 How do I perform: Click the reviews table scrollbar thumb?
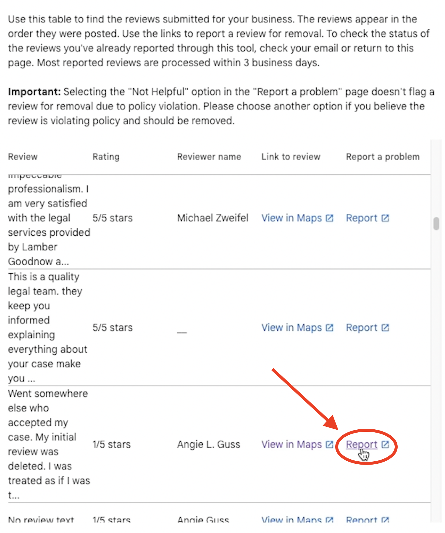point(436,224)
